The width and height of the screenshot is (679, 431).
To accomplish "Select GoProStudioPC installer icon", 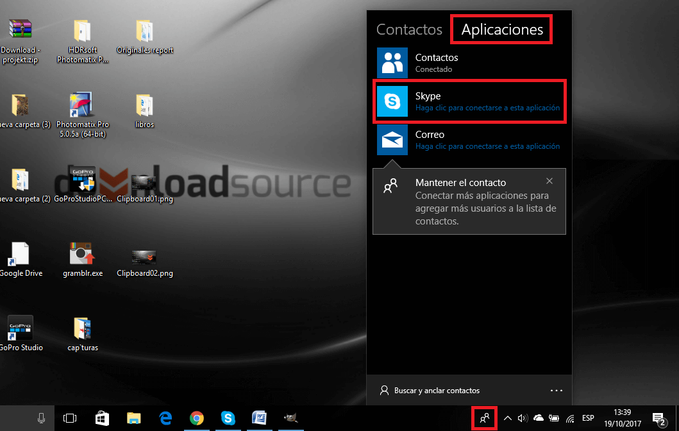I will tap(83, 185).
